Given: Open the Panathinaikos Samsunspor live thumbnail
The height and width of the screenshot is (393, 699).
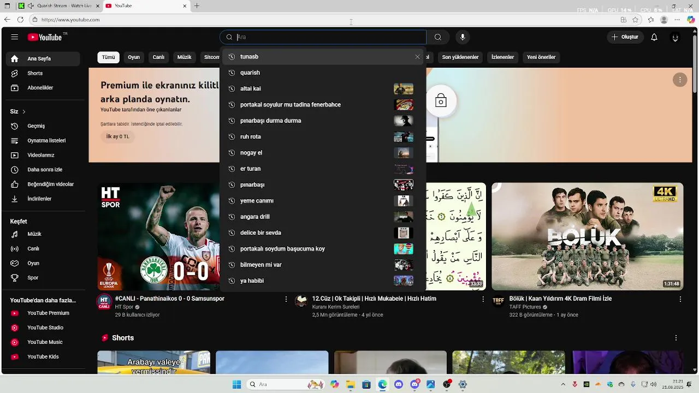Looking at the screenshot, I should [x=158, y=236].
